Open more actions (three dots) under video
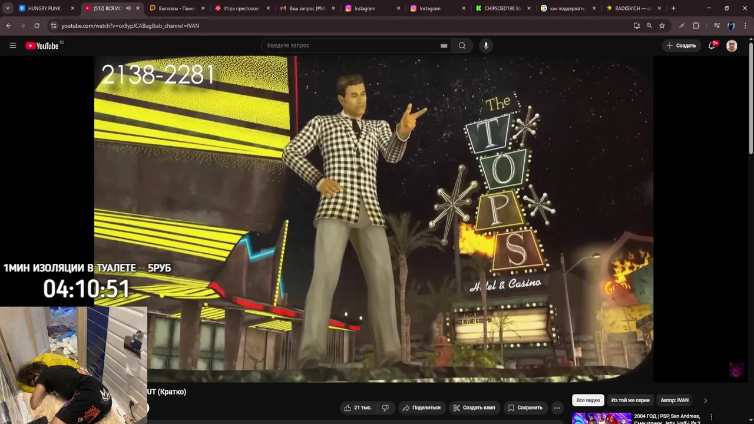754x424 pixels. [x=557, y=408]
